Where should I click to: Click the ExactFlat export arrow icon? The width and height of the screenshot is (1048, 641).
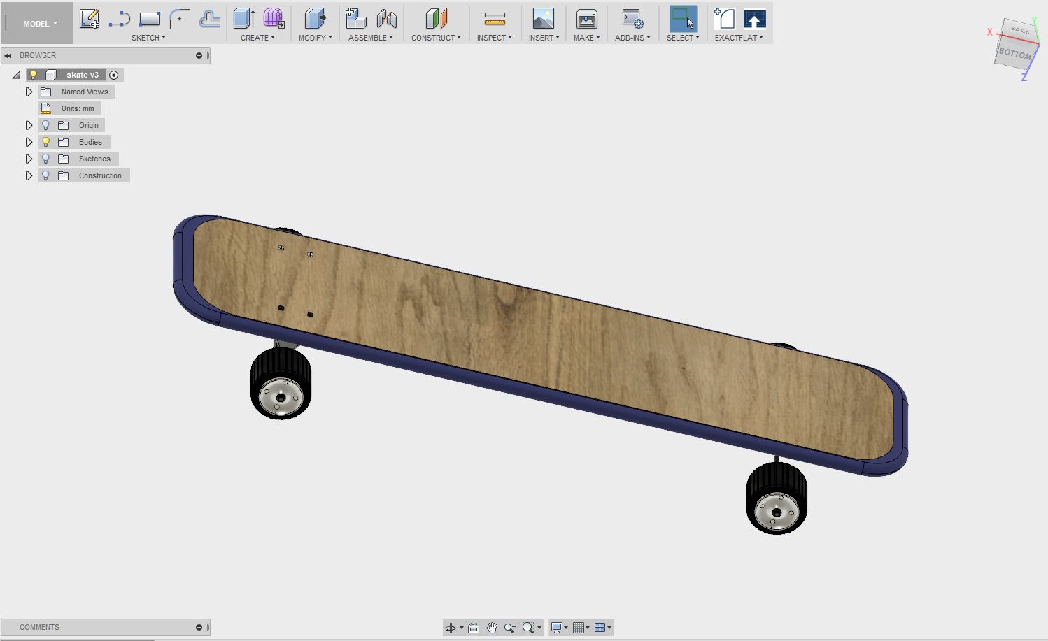point(754,19)
